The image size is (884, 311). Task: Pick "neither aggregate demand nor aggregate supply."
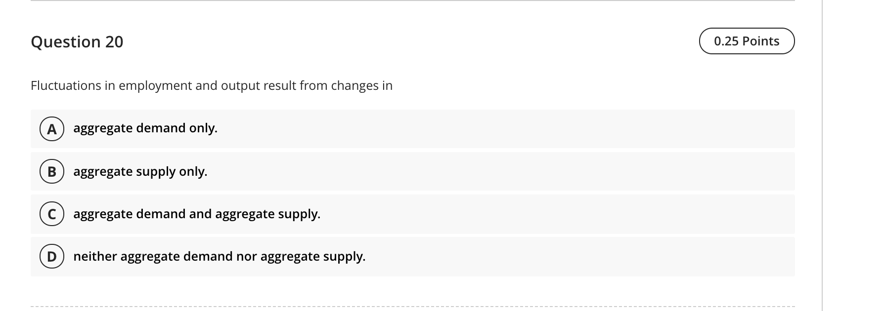[220, 257]
